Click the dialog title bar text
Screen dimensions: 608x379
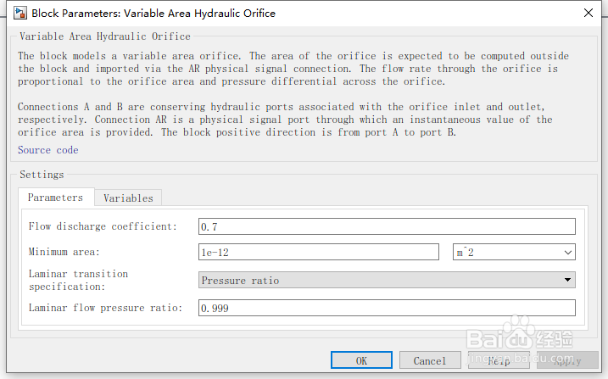pos(153,13)
